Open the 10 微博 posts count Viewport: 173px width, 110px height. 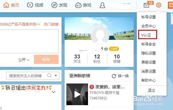tap(117, 59)
